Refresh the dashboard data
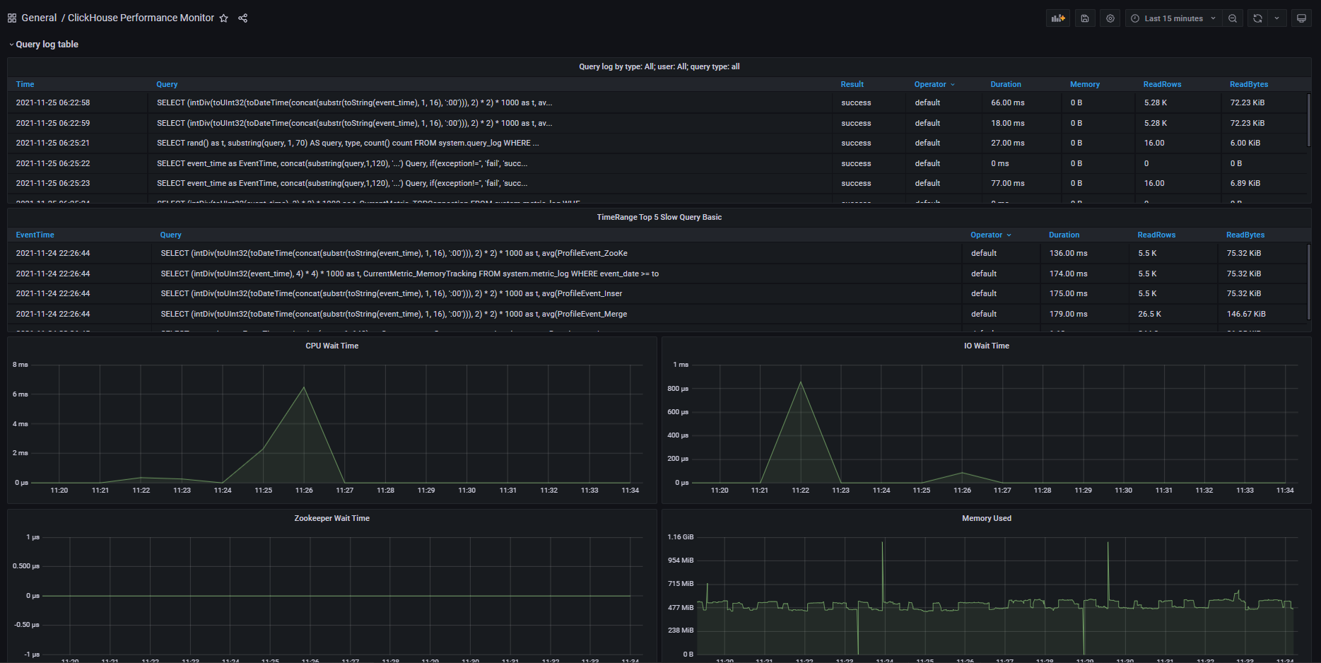Screen dimensions: 1321x663 click(1257, 18)
